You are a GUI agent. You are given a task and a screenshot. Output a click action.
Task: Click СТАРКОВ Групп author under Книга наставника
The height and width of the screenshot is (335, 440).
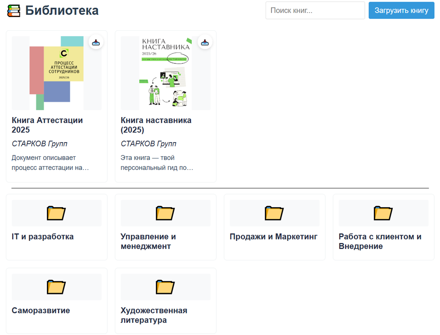pyautogui.click(x=149, y=144)
